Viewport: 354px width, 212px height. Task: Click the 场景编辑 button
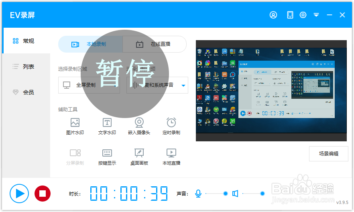pyautogui.click(x=328, y=154)
